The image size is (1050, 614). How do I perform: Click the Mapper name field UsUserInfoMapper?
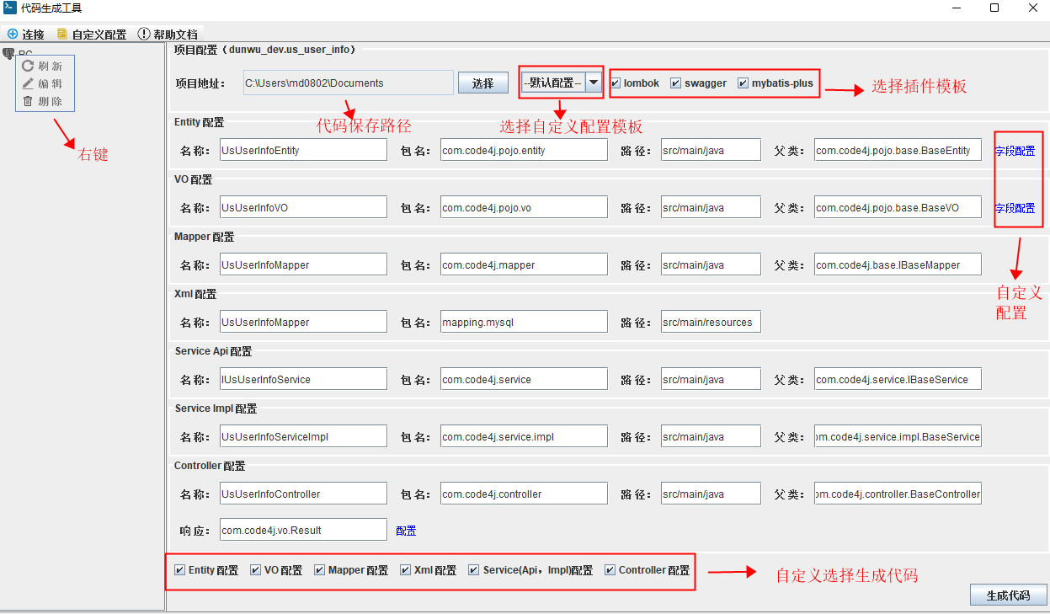303,264
